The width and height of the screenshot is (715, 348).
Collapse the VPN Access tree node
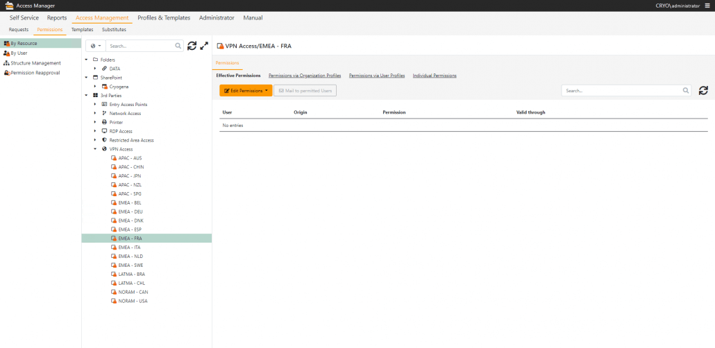tap(95, 149)
